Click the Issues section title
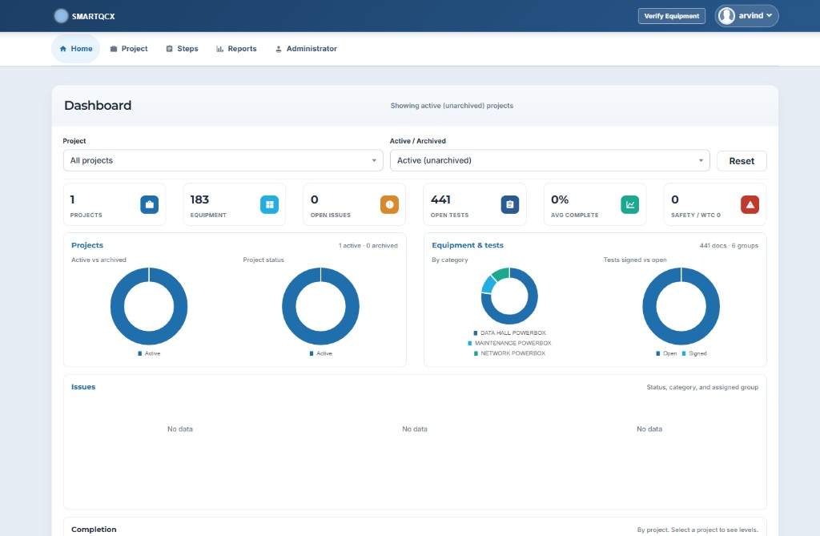Image resolution: width=820 pixels, height=536 pixels. [83, 387]
